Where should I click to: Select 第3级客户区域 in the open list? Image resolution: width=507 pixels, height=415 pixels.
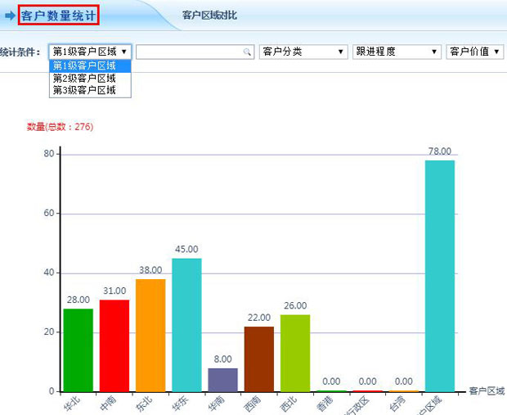point(90,90)
